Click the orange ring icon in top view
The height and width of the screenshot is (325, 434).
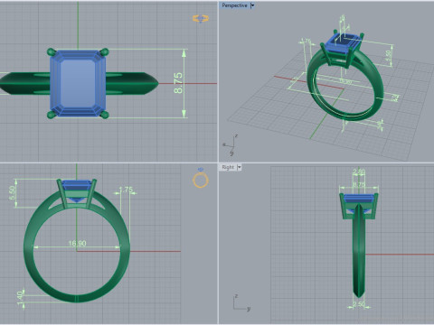(x=201, y=19)
